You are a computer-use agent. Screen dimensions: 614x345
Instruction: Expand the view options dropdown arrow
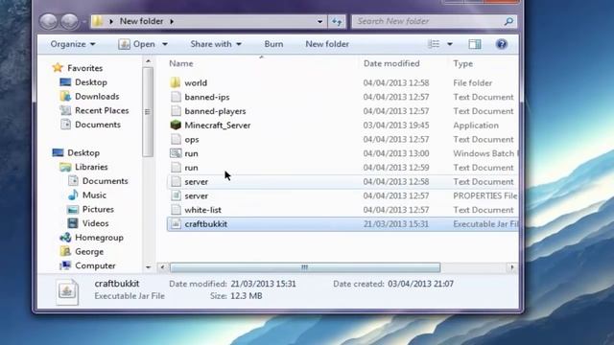tap(450, 44)
